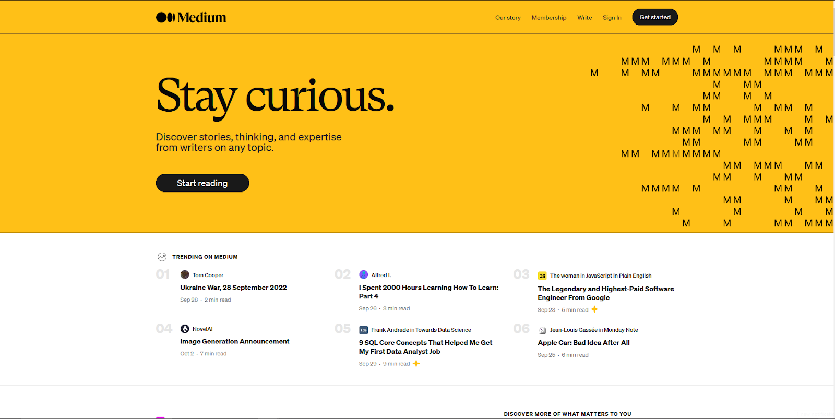Screen dimensions: 835x419
Task: Open the Sign In link
Action: pyautogui.click(x=612, y=18)
